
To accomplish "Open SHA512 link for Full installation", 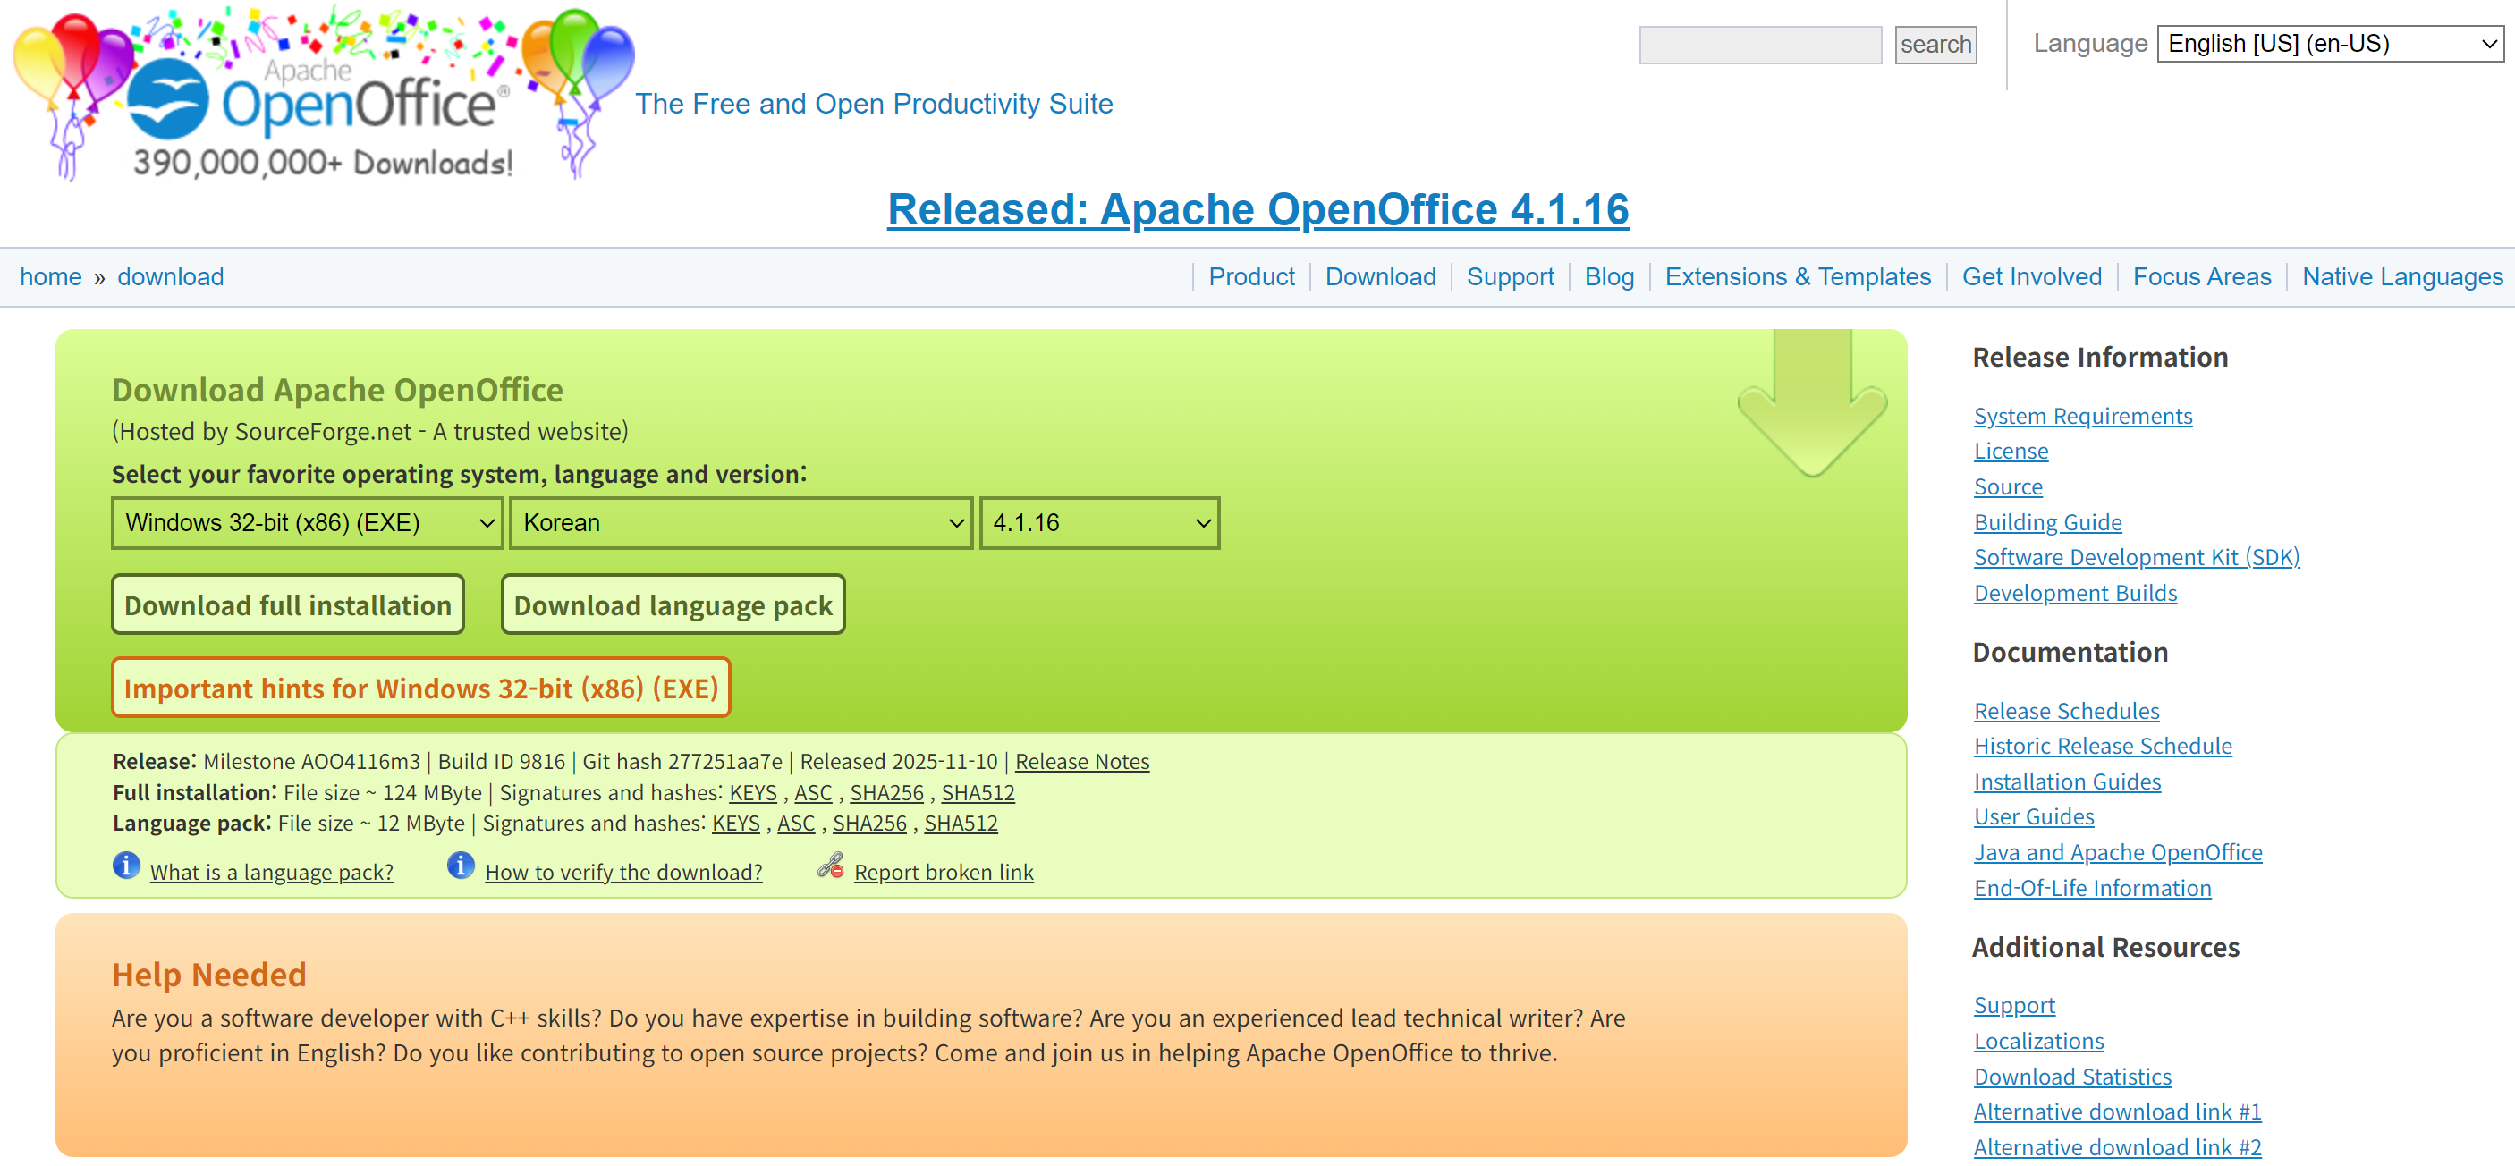I will (978, 792).
